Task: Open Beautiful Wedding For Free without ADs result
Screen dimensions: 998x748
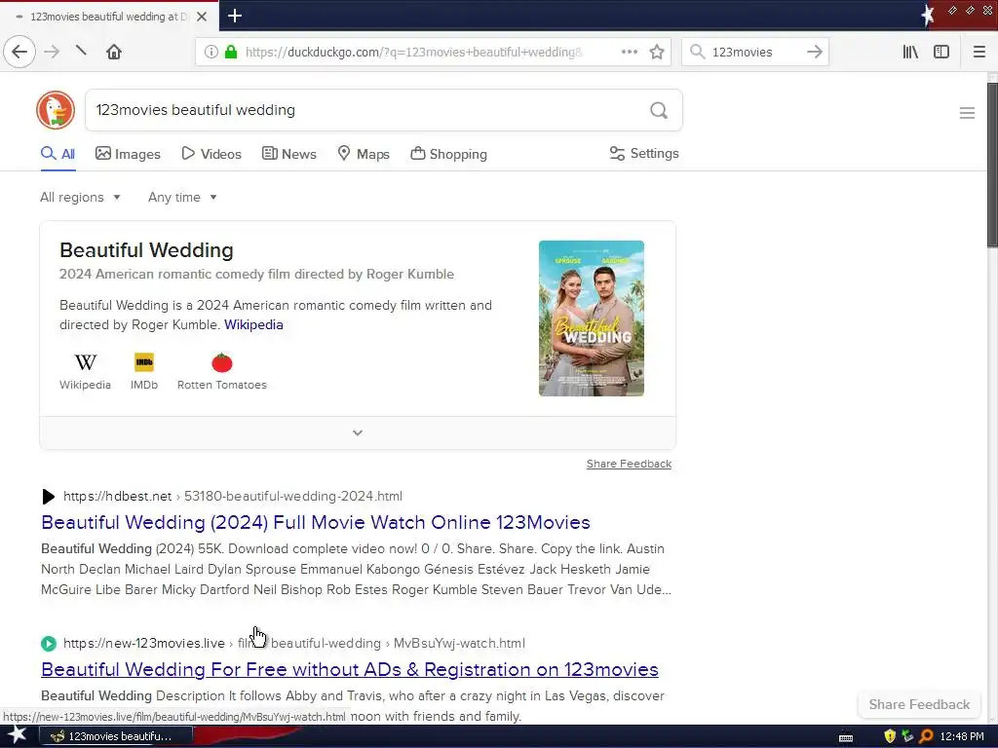Action: pos(350,669)
